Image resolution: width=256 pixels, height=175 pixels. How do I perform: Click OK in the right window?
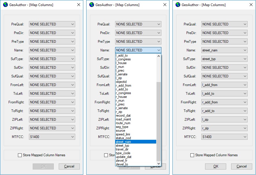pyautogui.click(x=215, y=166)
